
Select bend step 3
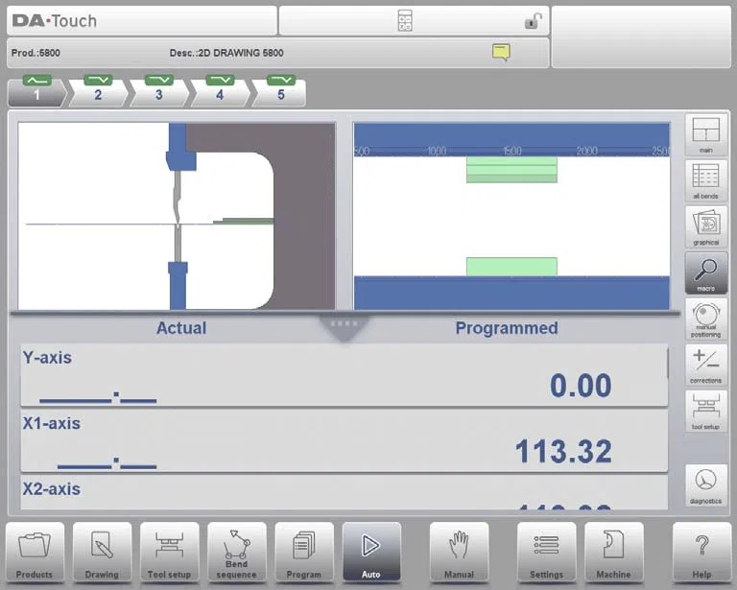[159, 91]
